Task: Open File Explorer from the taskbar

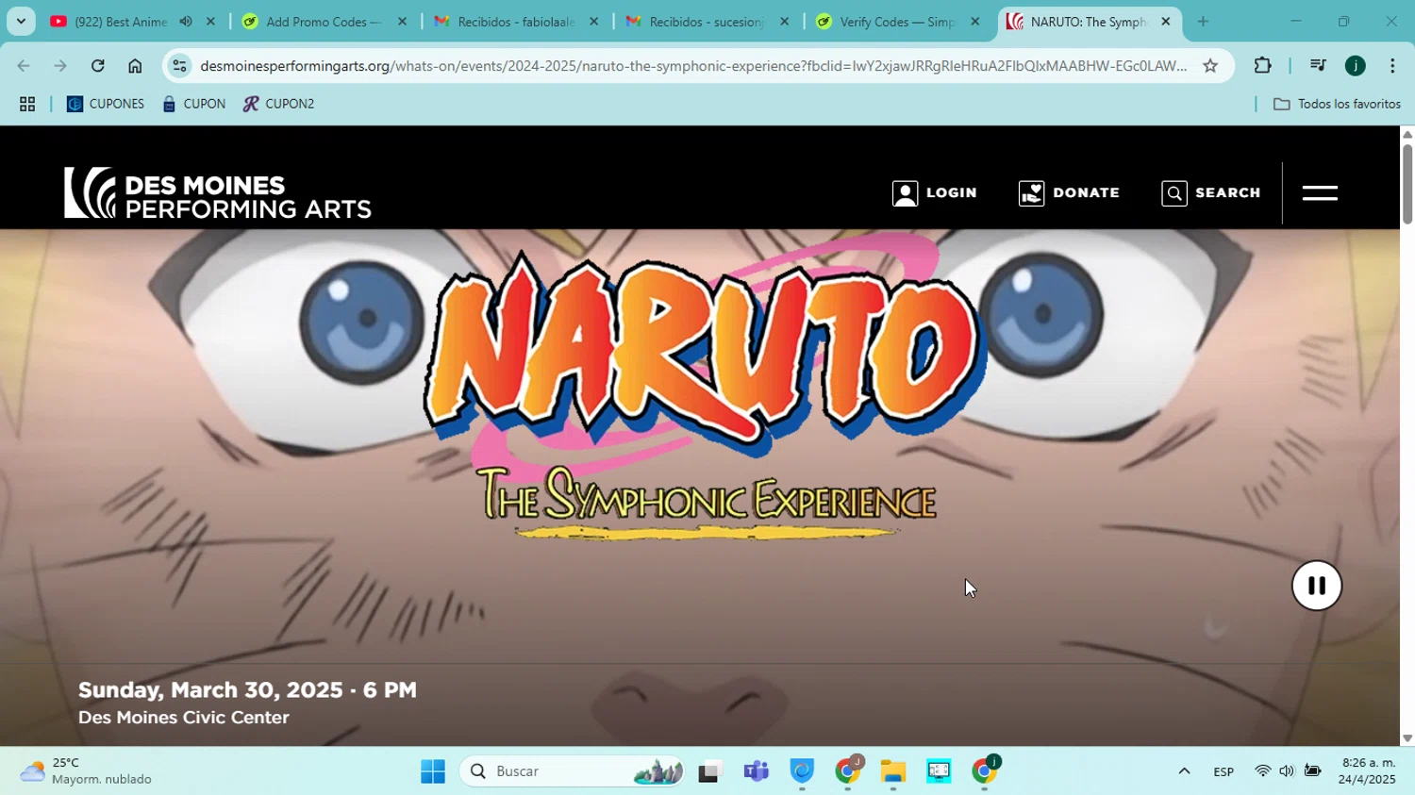Action: point(893,771)
